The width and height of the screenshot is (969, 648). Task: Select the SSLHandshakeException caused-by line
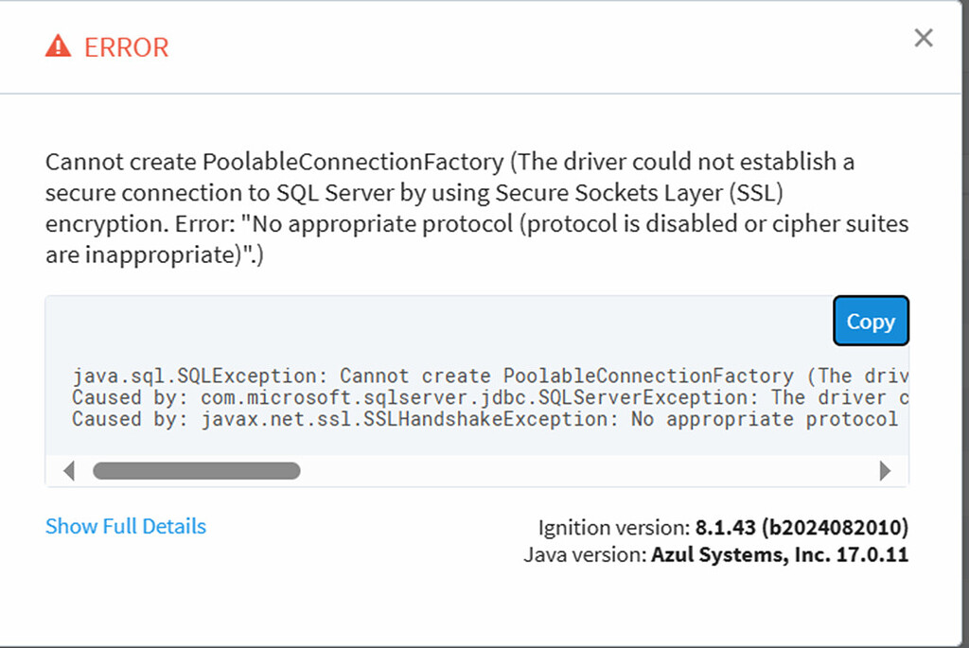485,419
